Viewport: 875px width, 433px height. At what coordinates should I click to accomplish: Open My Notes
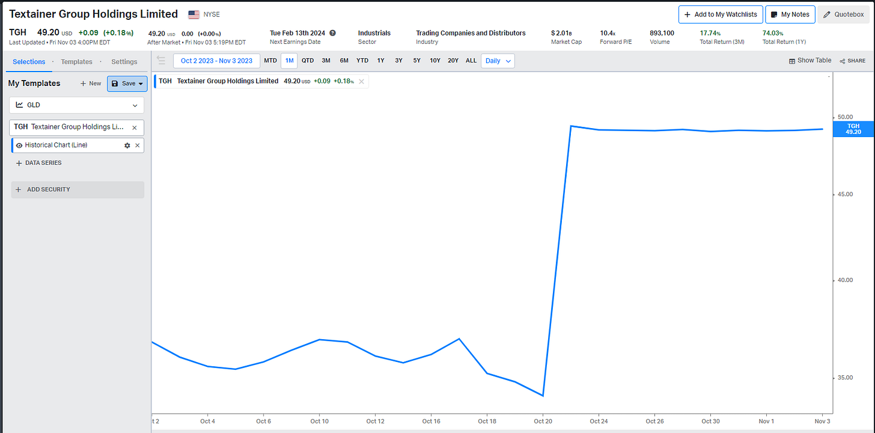[x=790, y=14]
